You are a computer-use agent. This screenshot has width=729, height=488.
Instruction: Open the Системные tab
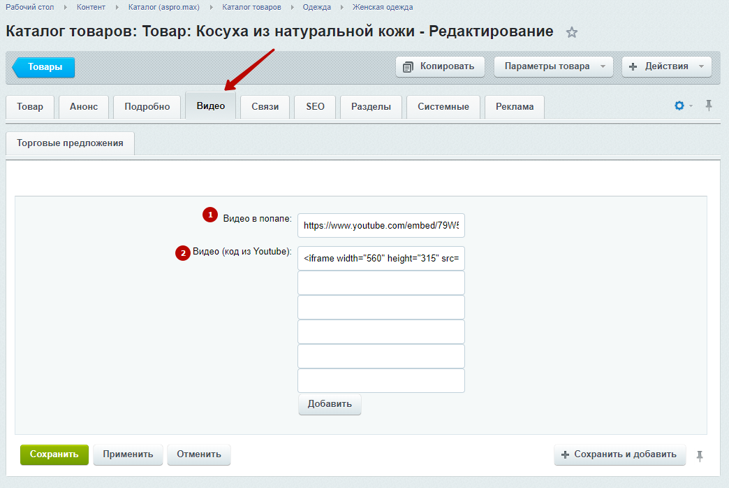click(443, 107)
